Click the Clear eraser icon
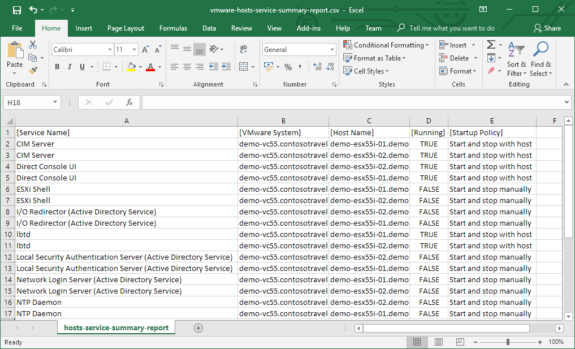Image resolution: width=575 pixels, height=349 pixels. 491,71
